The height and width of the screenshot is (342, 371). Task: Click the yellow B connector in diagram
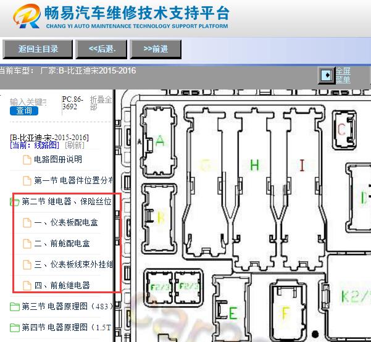(x=159, y=217)
